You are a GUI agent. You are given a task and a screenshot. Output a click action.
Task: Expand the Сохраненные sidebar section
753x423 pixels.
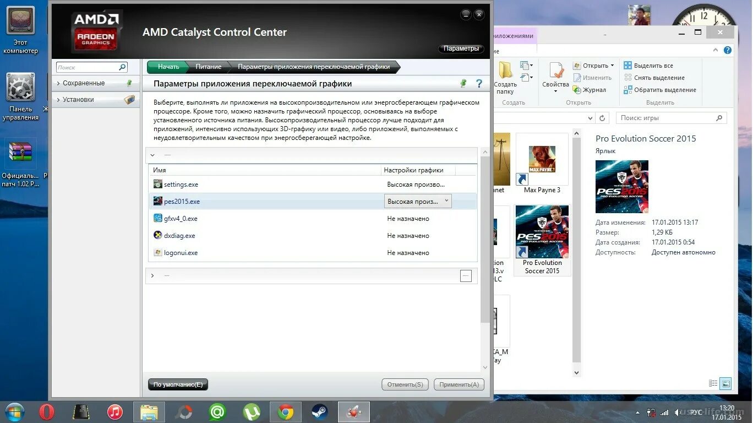[58, 83]
